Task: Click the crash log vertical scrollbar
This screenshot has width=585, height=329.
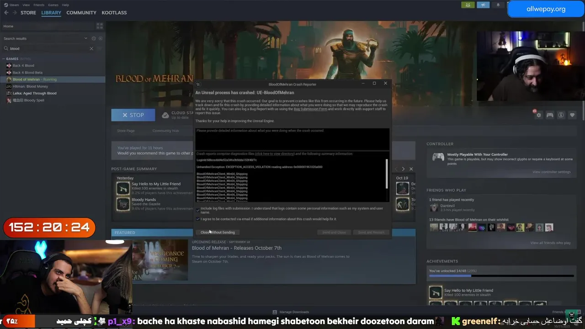Action: coord(387,174)
